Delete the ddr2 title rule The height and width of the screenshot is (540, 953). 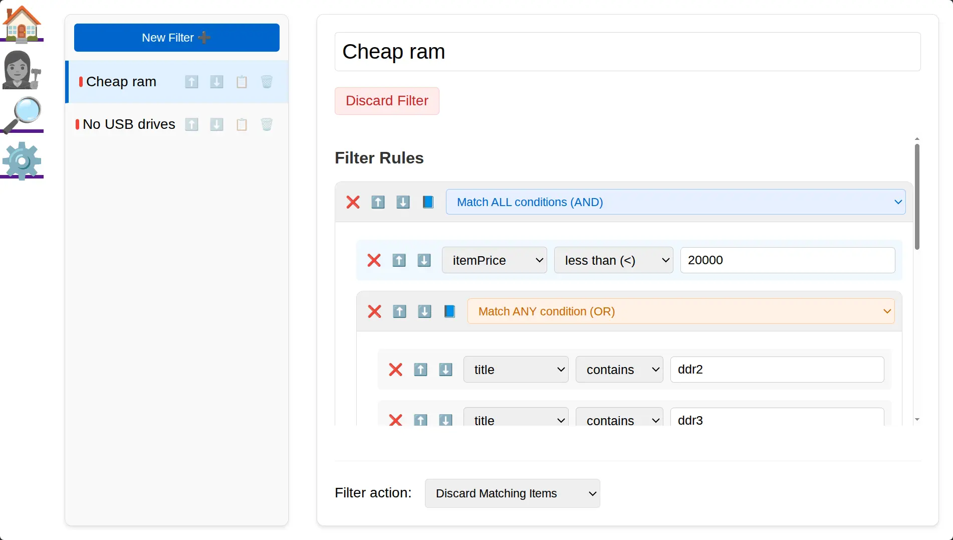[x=395, y=370]
